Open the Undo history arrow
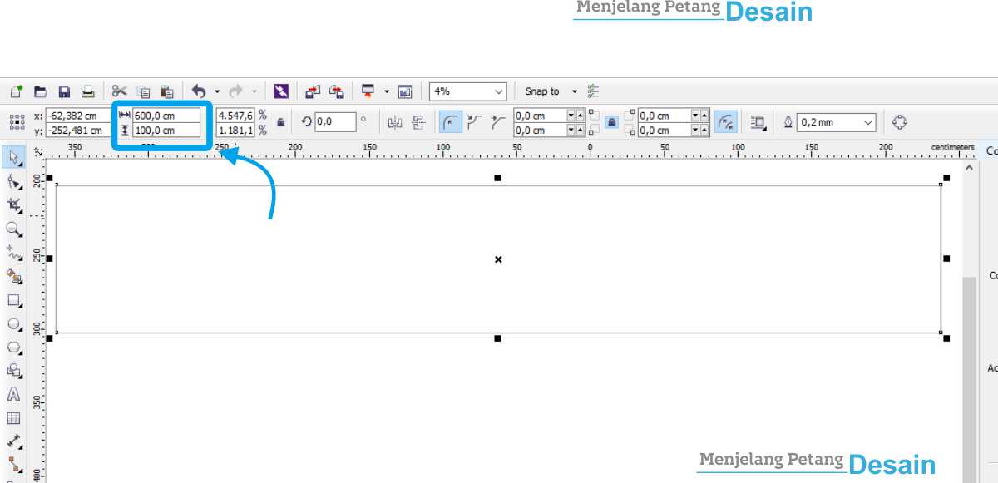Image resolution: width=998 pixels, height=483 pixels. (217, 91)
